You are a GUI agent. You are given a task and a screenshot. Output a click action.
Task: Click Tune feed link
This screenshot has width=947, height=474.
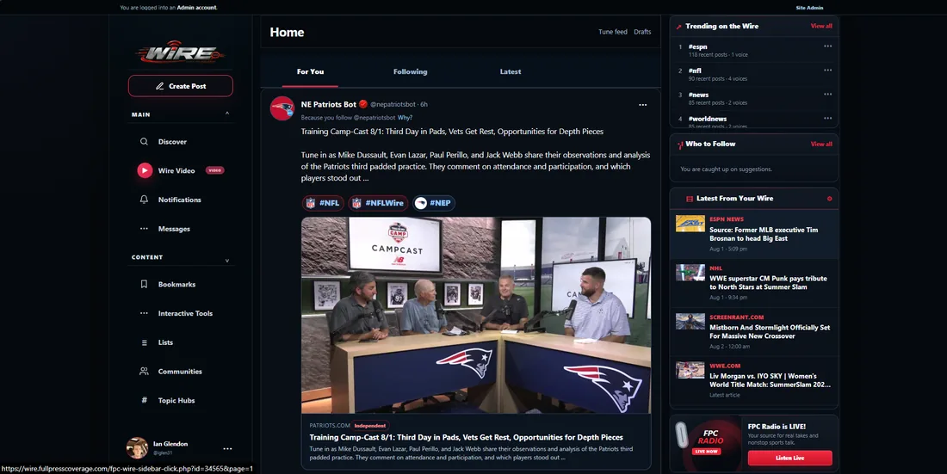[x=612, y=32]
